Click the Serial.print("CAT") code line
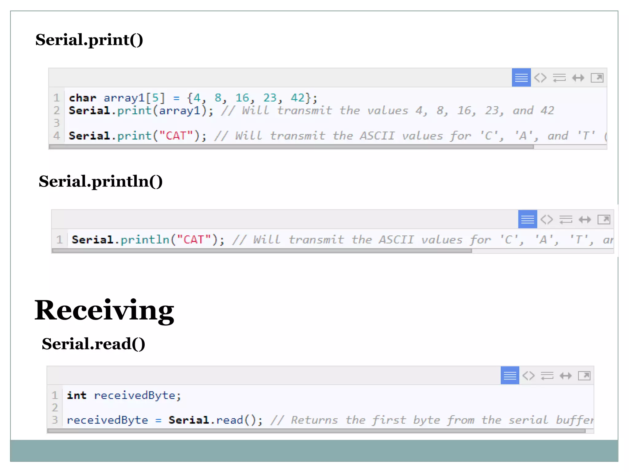 (138, 136)
